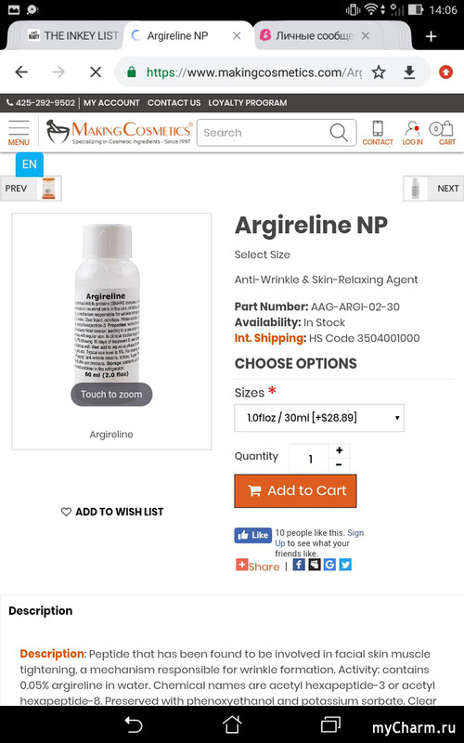Viewport: 464px width, 743px height.
Task: Share via Facebook icon
Action: tap(299, 565)
